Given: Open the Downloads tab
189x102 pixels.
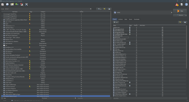Looking at the screenshot, I should [x=137, y=19].
